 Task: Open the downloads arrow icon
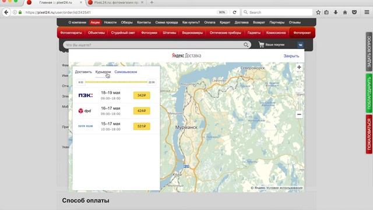click(336, 12)
